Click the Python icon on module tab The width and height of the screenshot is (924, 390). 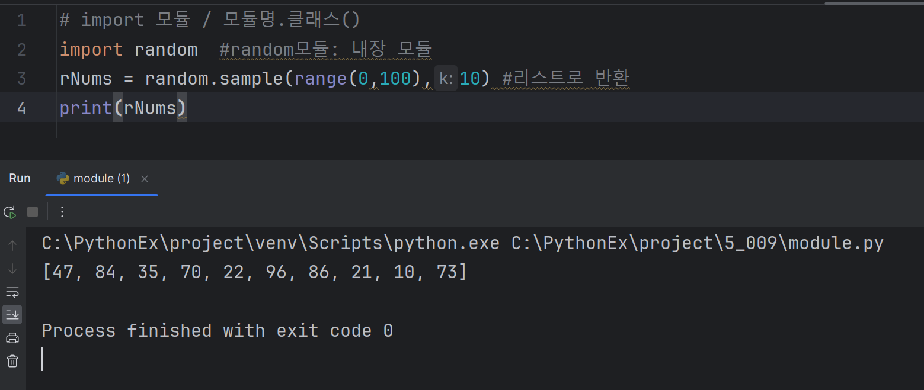point(63,179)
